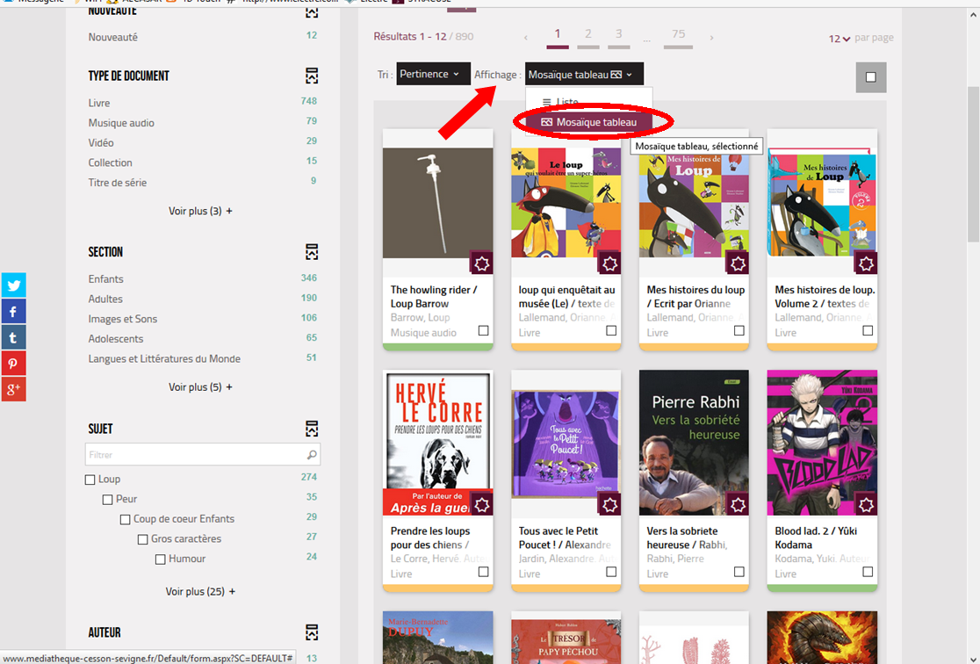Collapse the Type de document facet icon
The height and width of the screenshot is (664, 980).
(x=311, y=76)
